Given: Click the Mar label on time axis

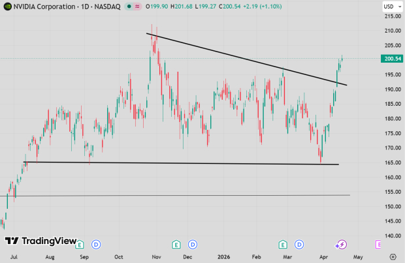Looking at the screenshot, I should tap(287, 257).
